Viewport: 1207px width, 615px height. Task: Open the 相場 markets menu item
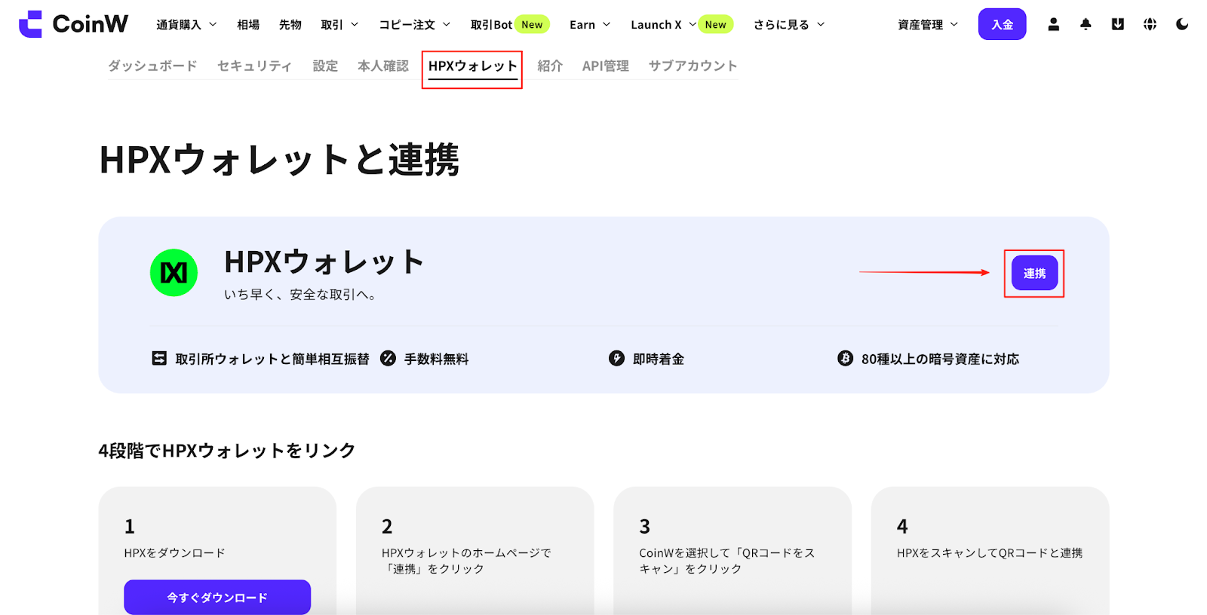pyautogui.click(x=248, y=25)
